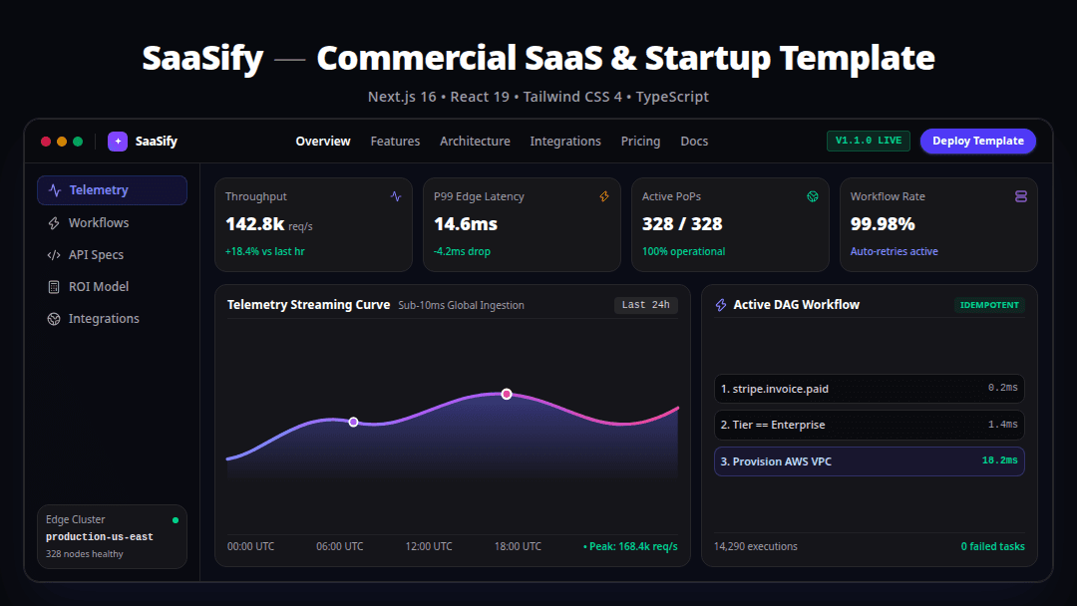
Task: Click the Integrations globe icon in sidebar
Action: [x=54, y=319]
